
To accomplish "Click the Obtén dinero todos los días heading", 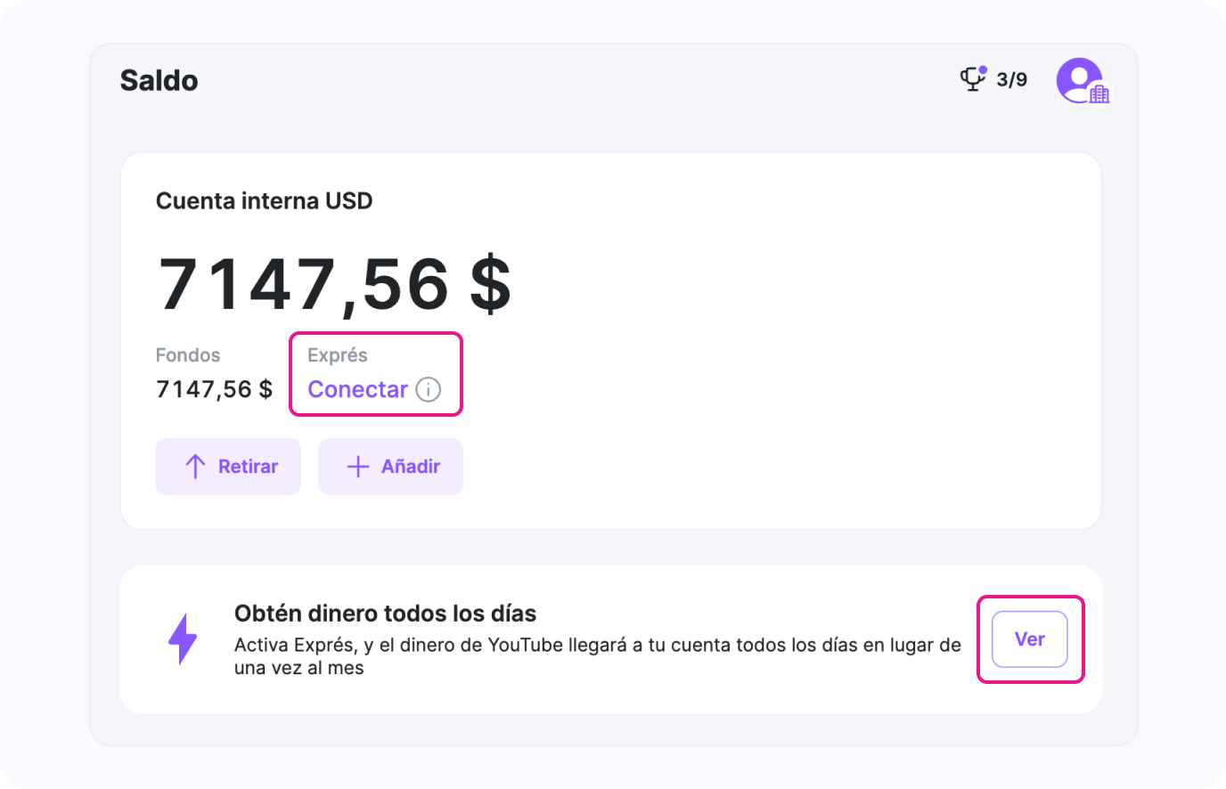I will [x=385, y=614].
